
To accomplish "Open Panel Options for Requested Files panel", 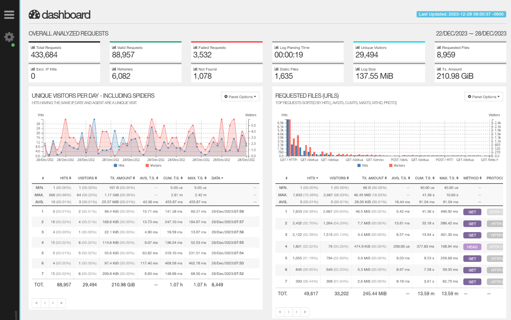I will point(484,96).
